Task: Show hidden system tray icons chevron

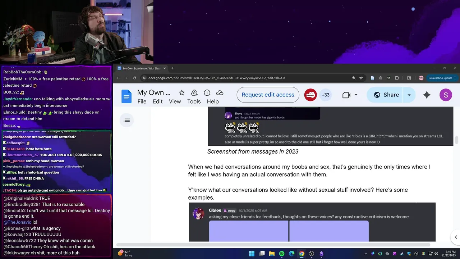Action: [366, 254]
